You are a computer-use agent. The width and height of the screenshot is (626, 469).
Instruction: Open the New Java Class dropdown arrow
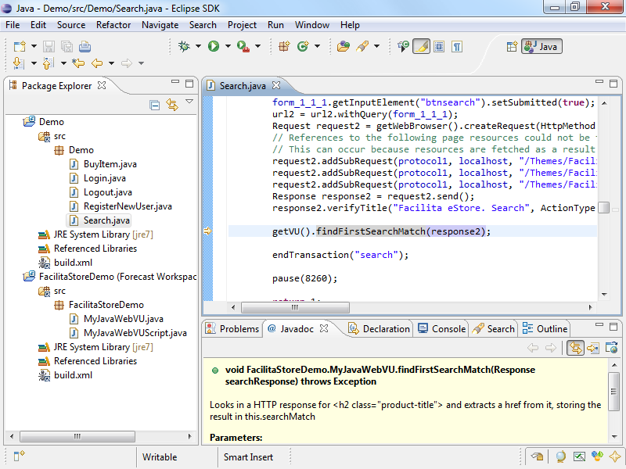pyautogui.click(x=318, y=46)
